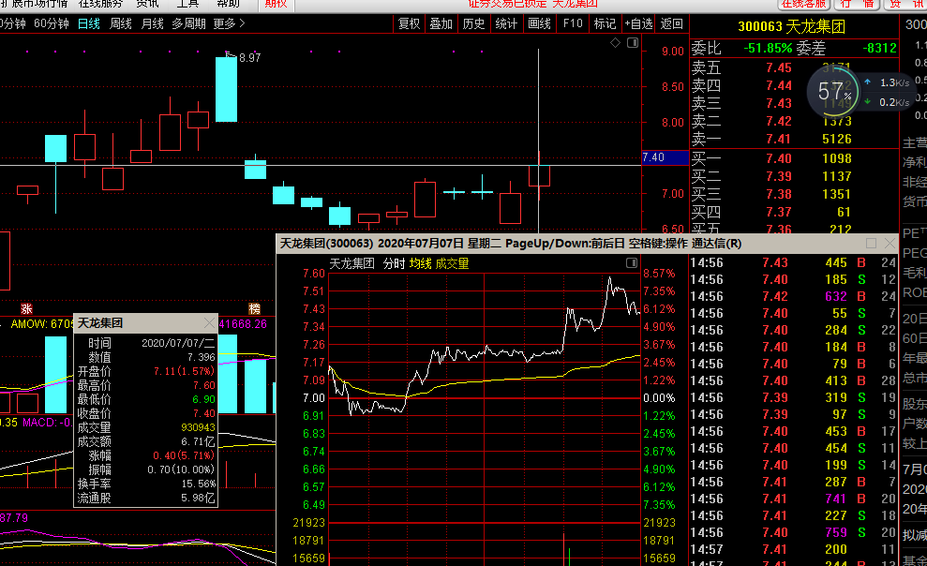Screen dimensions: 927x566
Task: Click the 卖一 7.41 ask row
Action: tap(794, 139)
